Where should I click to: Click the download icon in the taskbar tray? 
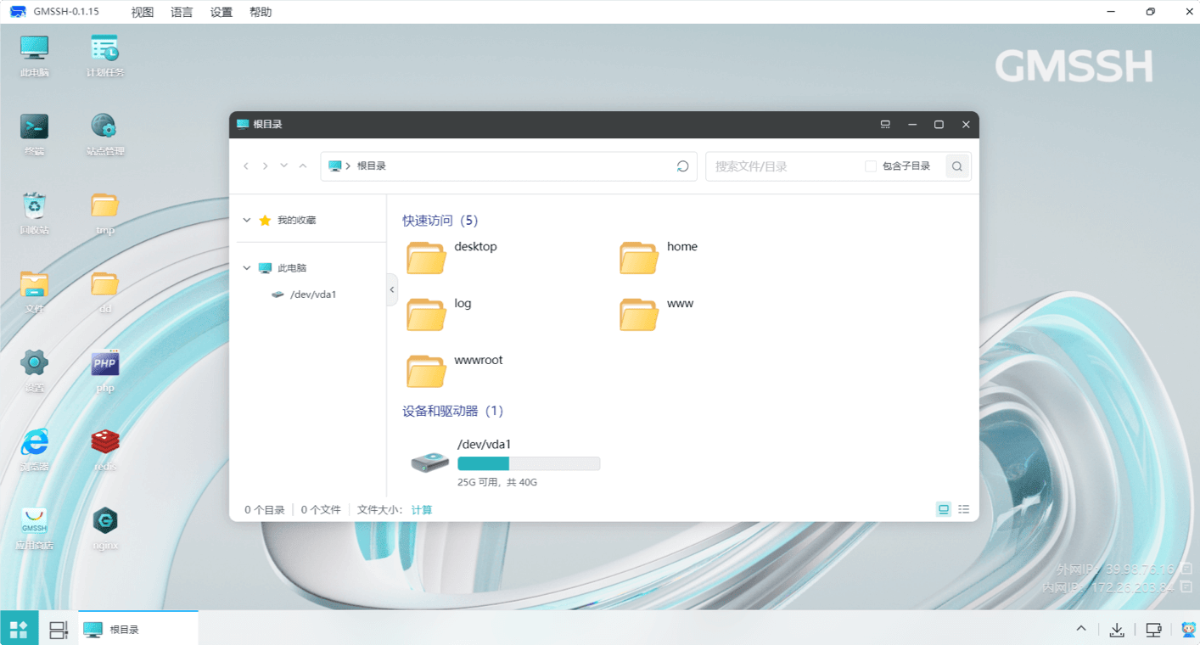pos(1117,630)
